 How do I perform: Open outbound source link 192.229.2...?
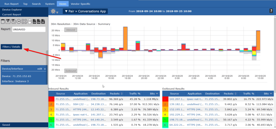177,114
